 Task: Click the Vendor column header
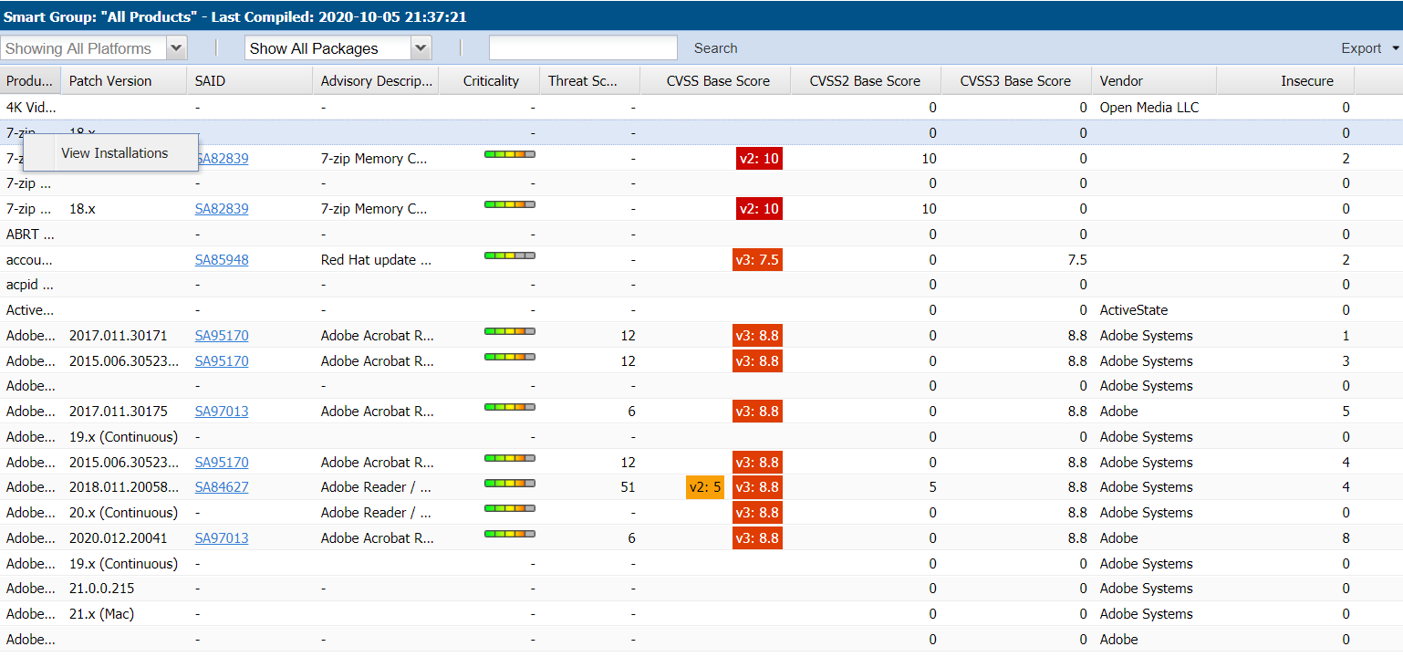point(1121,81)
